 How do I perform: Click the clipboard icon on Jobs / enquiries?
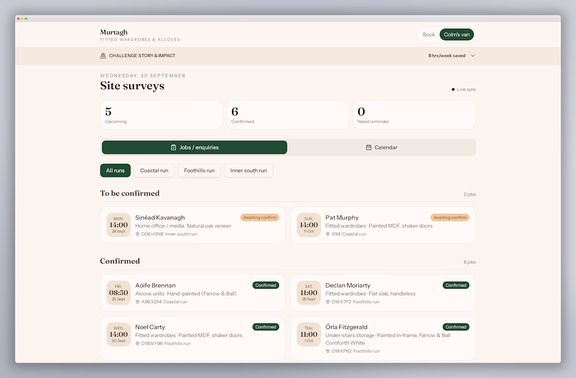[173, 147]
